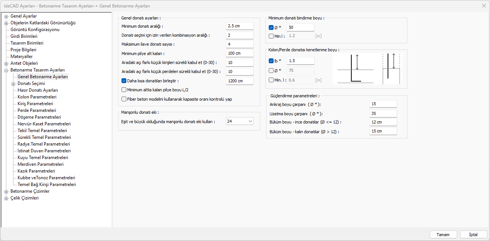Expand the Donatı Seçimi subtree
The image size is (490, 241).
pyautogui.click(x=13, y=84)
